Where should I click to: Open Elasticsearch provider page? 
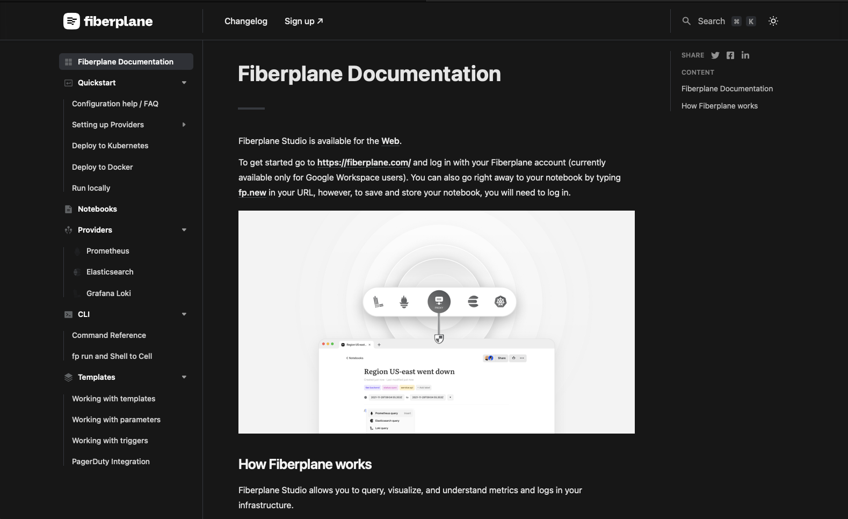tap(110, 272)
